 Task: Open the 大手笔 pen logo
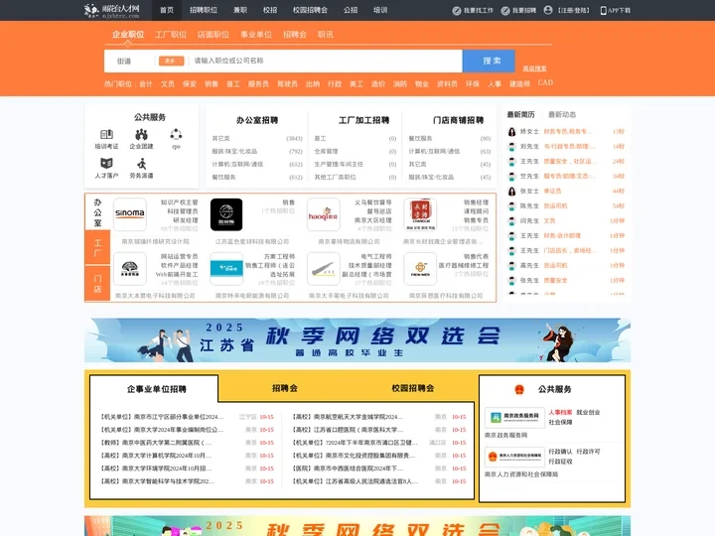[x=324, y=269]
